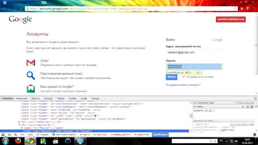Click the blue Войти button
The image size is (258, 145).
171,77
